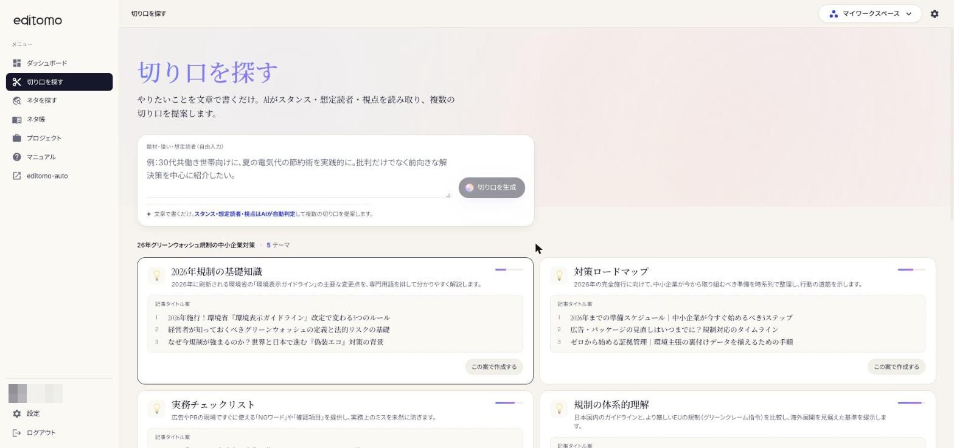The image size is (954, 448).
Task: Click the bold スタンス・想定読者・視点はAIが自動判定 text
Action: (x=245, y=214)
